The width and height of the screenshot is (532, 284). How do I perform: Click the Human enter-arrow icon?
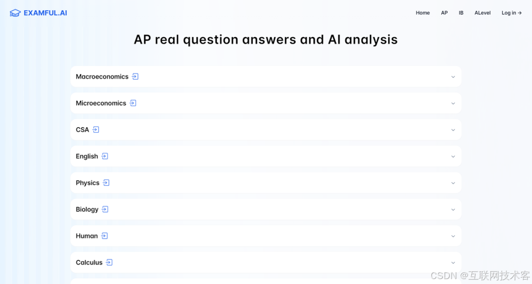[104, 236]
